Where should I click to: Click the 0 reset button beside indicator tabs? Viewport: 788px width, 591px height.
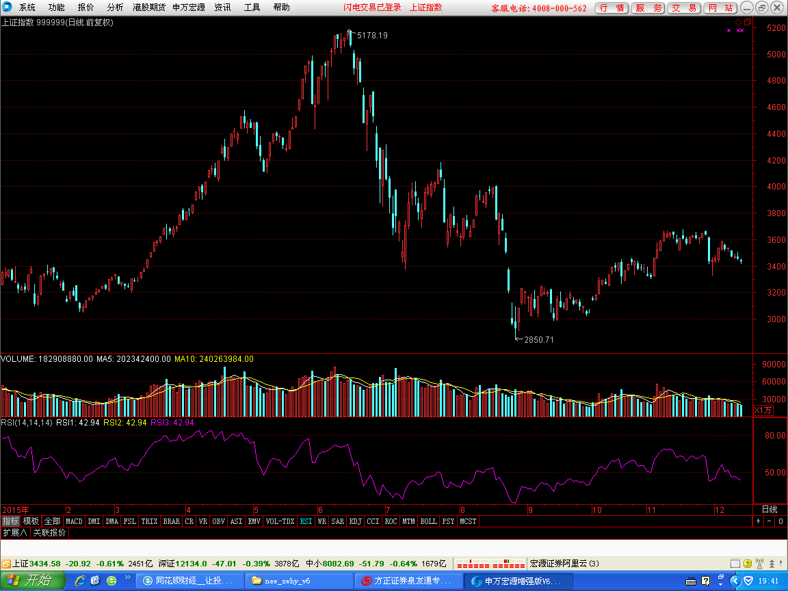(x=780, y=521)
